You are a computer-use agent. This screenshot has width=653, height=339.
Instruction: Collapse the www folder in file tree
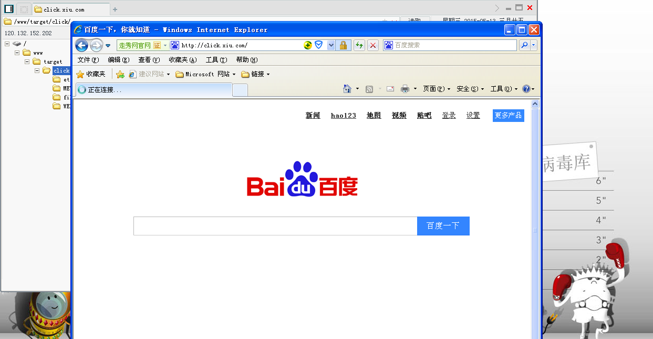pos(17,53)
